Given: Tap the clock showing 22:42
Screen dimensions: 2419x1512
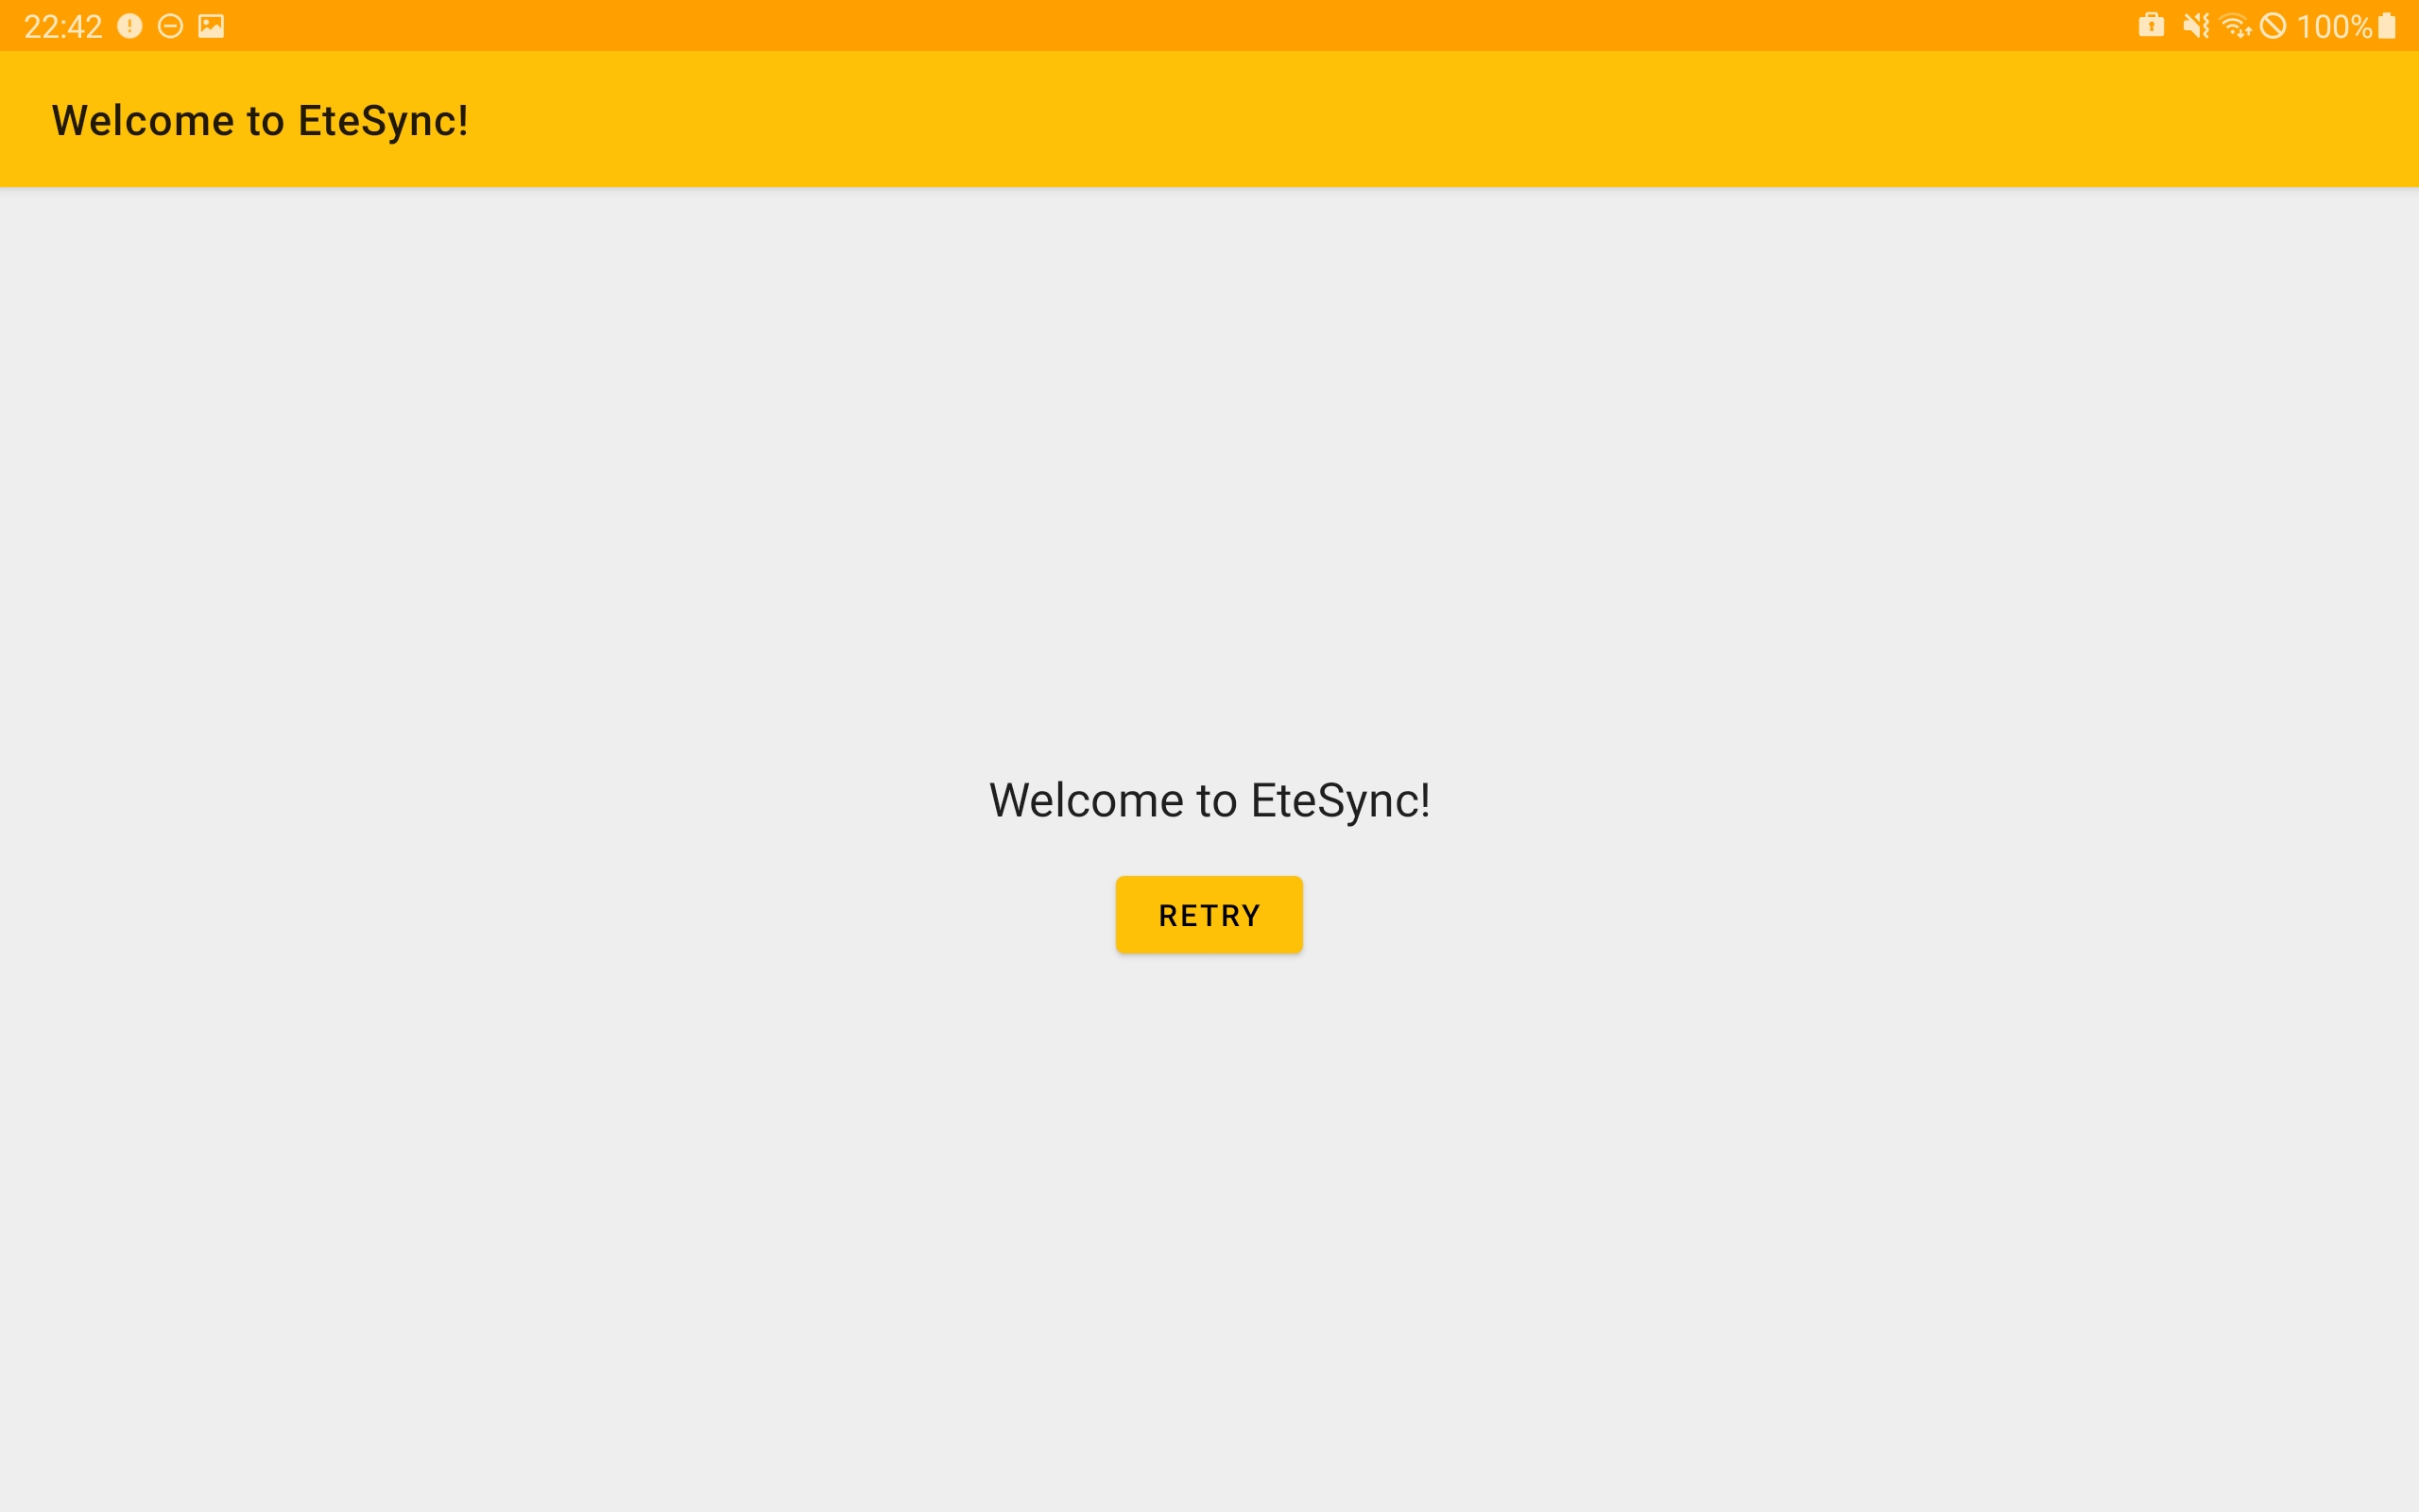Looking at the screenshot, I should pyautogui.click(x=62, y=25).
